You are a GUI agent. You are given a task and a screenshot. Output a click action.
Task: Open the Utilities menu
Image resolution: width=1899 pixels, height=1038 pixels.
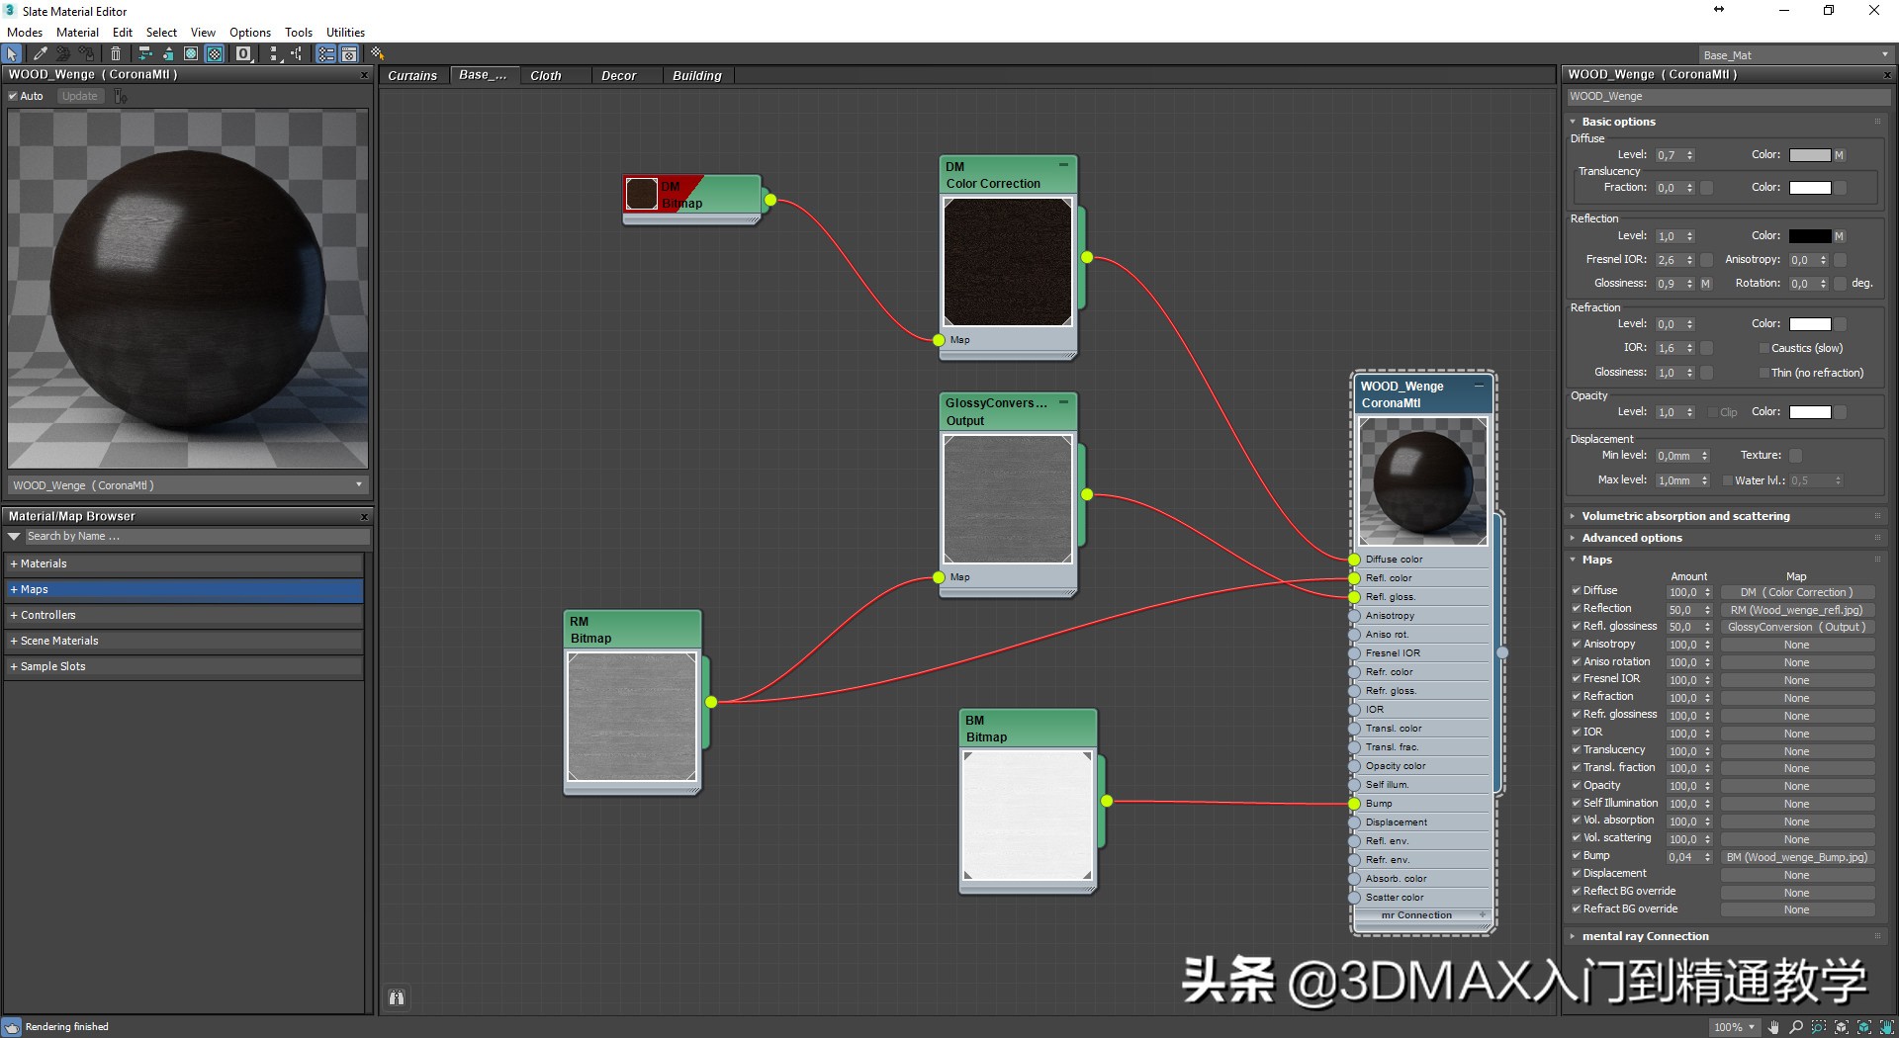[x=345, y=33]
